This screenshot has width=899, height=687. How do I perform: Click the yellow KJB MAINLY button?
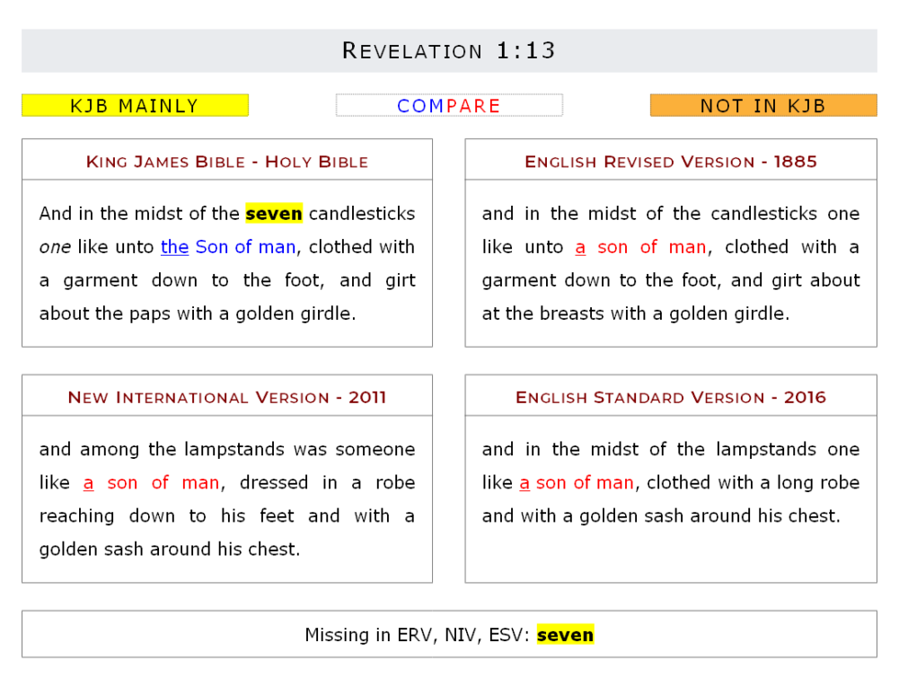tap(135, 106)
